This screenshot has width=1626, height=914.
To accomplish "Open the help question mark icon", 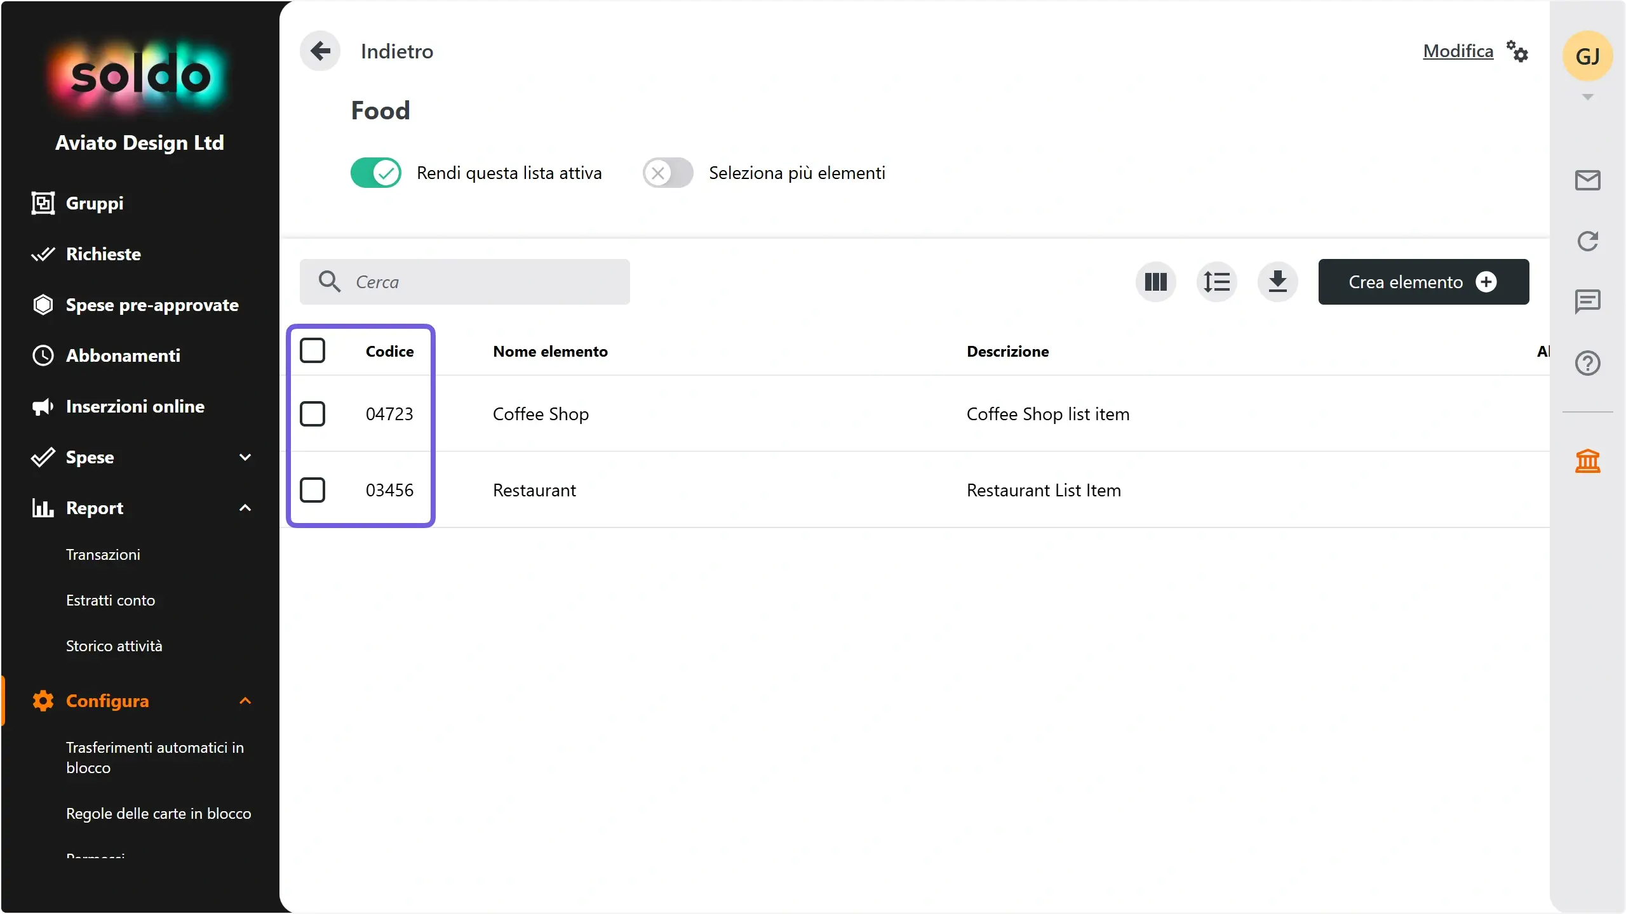I will [x=1587, y=363].
